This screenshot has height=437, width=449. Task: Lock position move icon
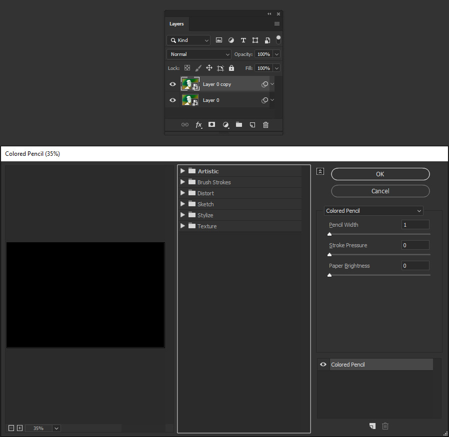pyautogui.click(x=209, y=68)
